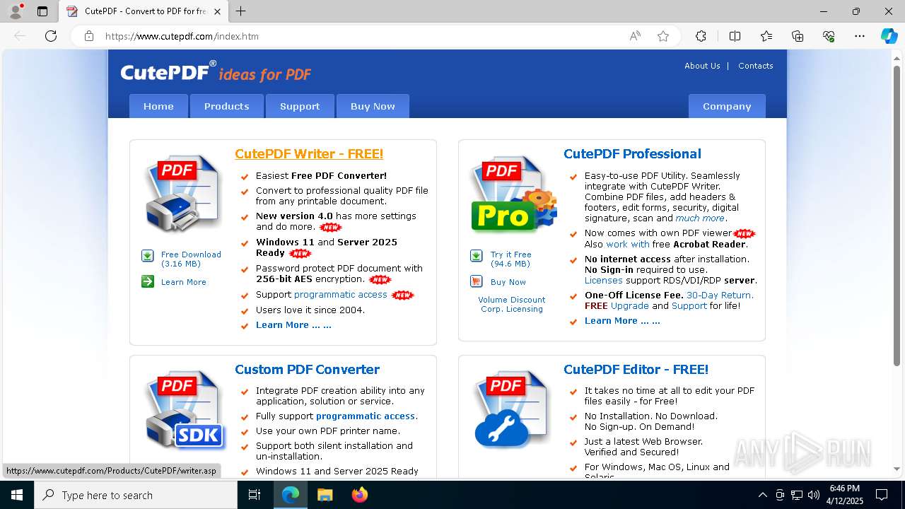Click the Volume Discount Corp. Licensing link

coord(512,304)
